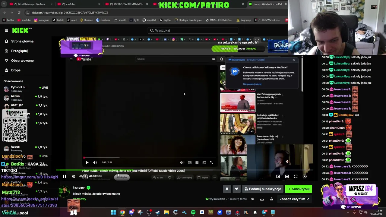The width and height of the screenshot is (386, 217).
Task: Pause the Kick clip playback
Action: (x=64, y=177)
